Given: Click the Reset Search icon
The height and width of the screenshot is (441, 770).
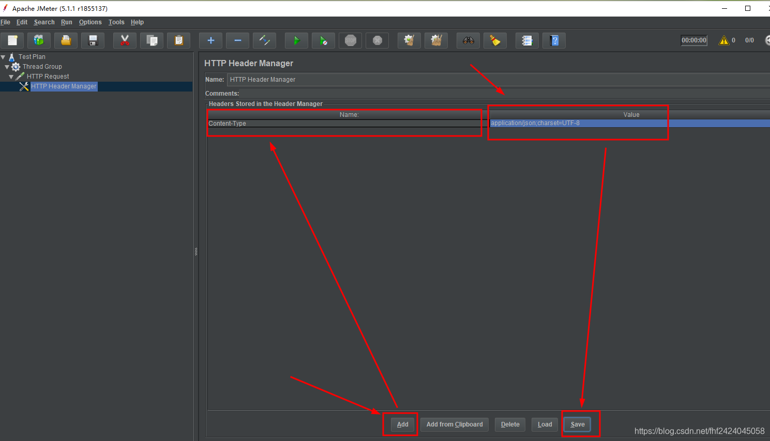Looking at the screenshot, I should coord(495,40).
